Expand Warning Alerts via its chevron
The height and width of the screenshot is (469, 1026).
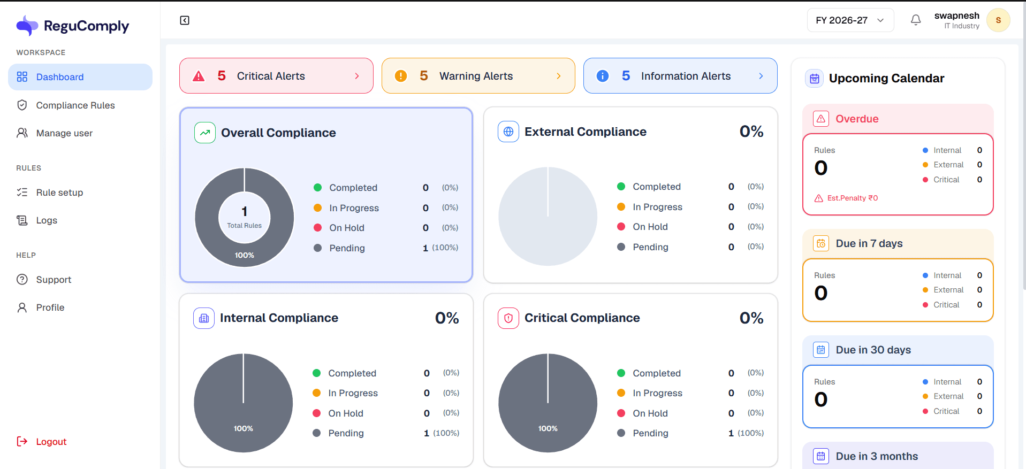[559, 76]
